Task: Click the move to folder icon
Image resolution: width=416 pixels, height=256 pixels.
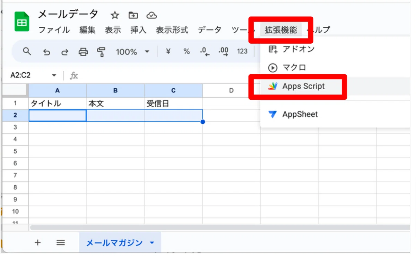Action: [133, 15]
